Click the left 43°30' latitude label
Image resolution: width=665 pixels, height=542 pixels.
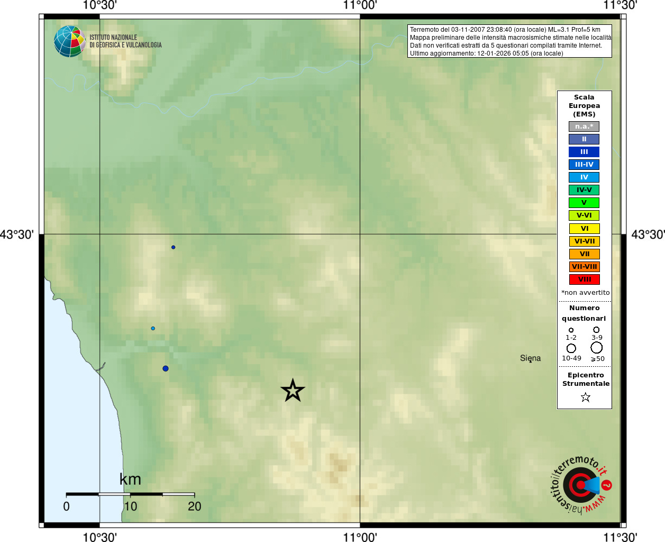pos(17,234)
